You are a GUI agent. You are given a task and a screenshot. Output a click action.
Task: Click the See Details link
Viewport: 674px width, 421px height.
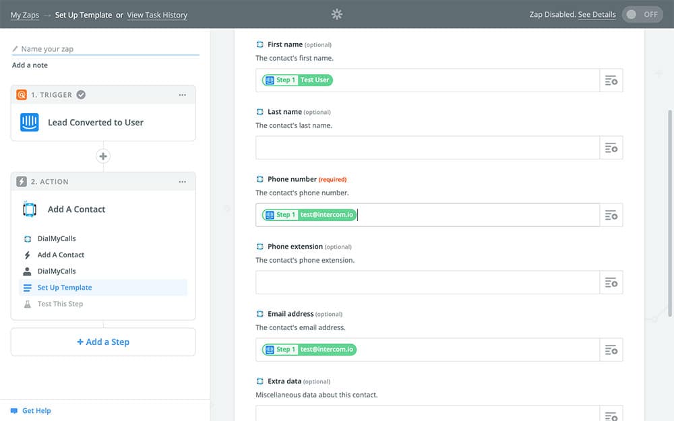596,14
